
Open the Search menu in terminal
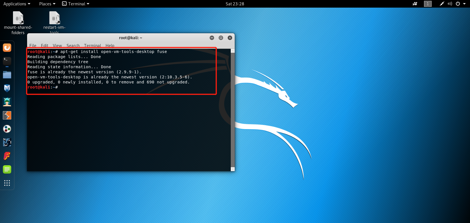73,45
